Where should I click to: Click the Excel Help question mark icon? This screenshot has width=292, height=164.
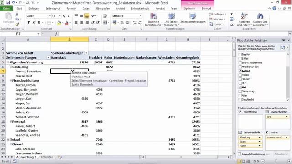pyautogui.click(x=274, y=8)
